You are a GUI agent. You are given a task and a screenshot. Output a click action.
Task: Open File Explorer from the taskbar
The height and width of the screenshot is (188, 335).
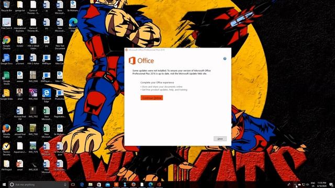click(x=91, y=184)
